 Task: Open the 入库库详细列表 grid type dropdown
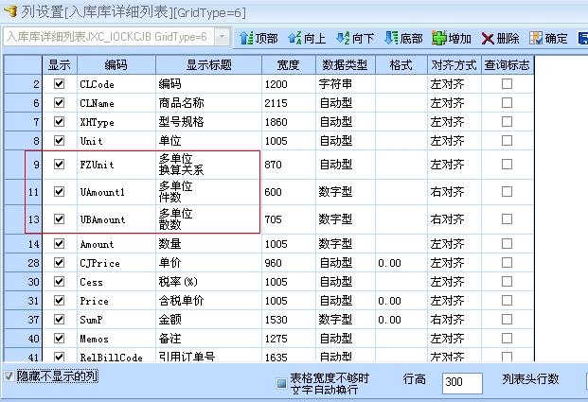[222, 37]
